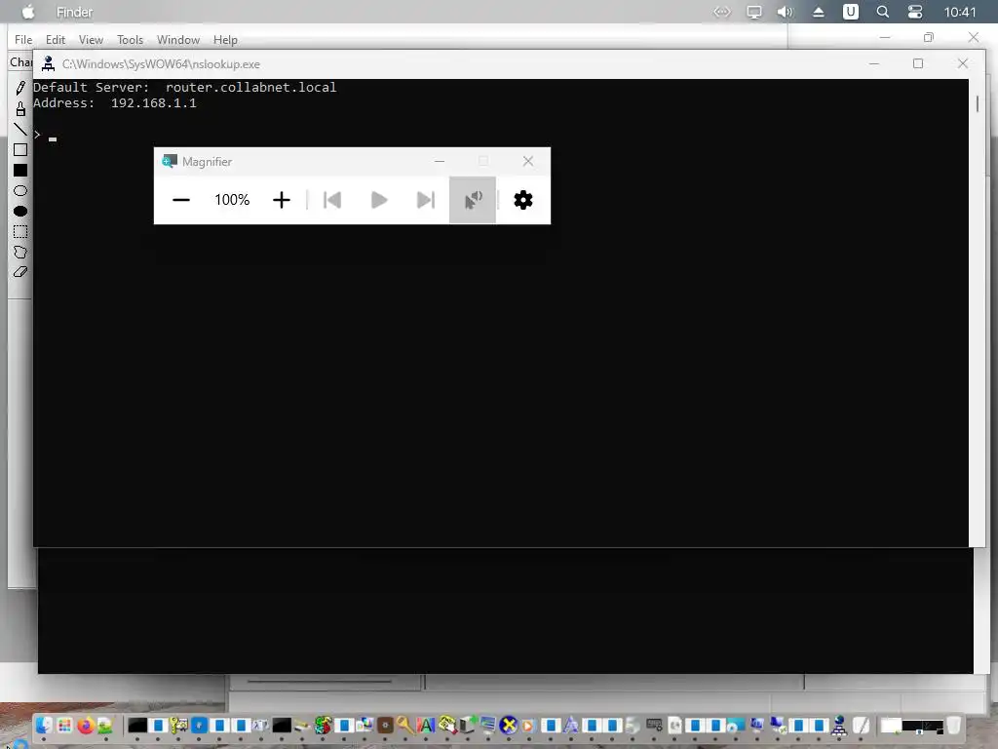Open Control Center in menu bar

[914, 12]
